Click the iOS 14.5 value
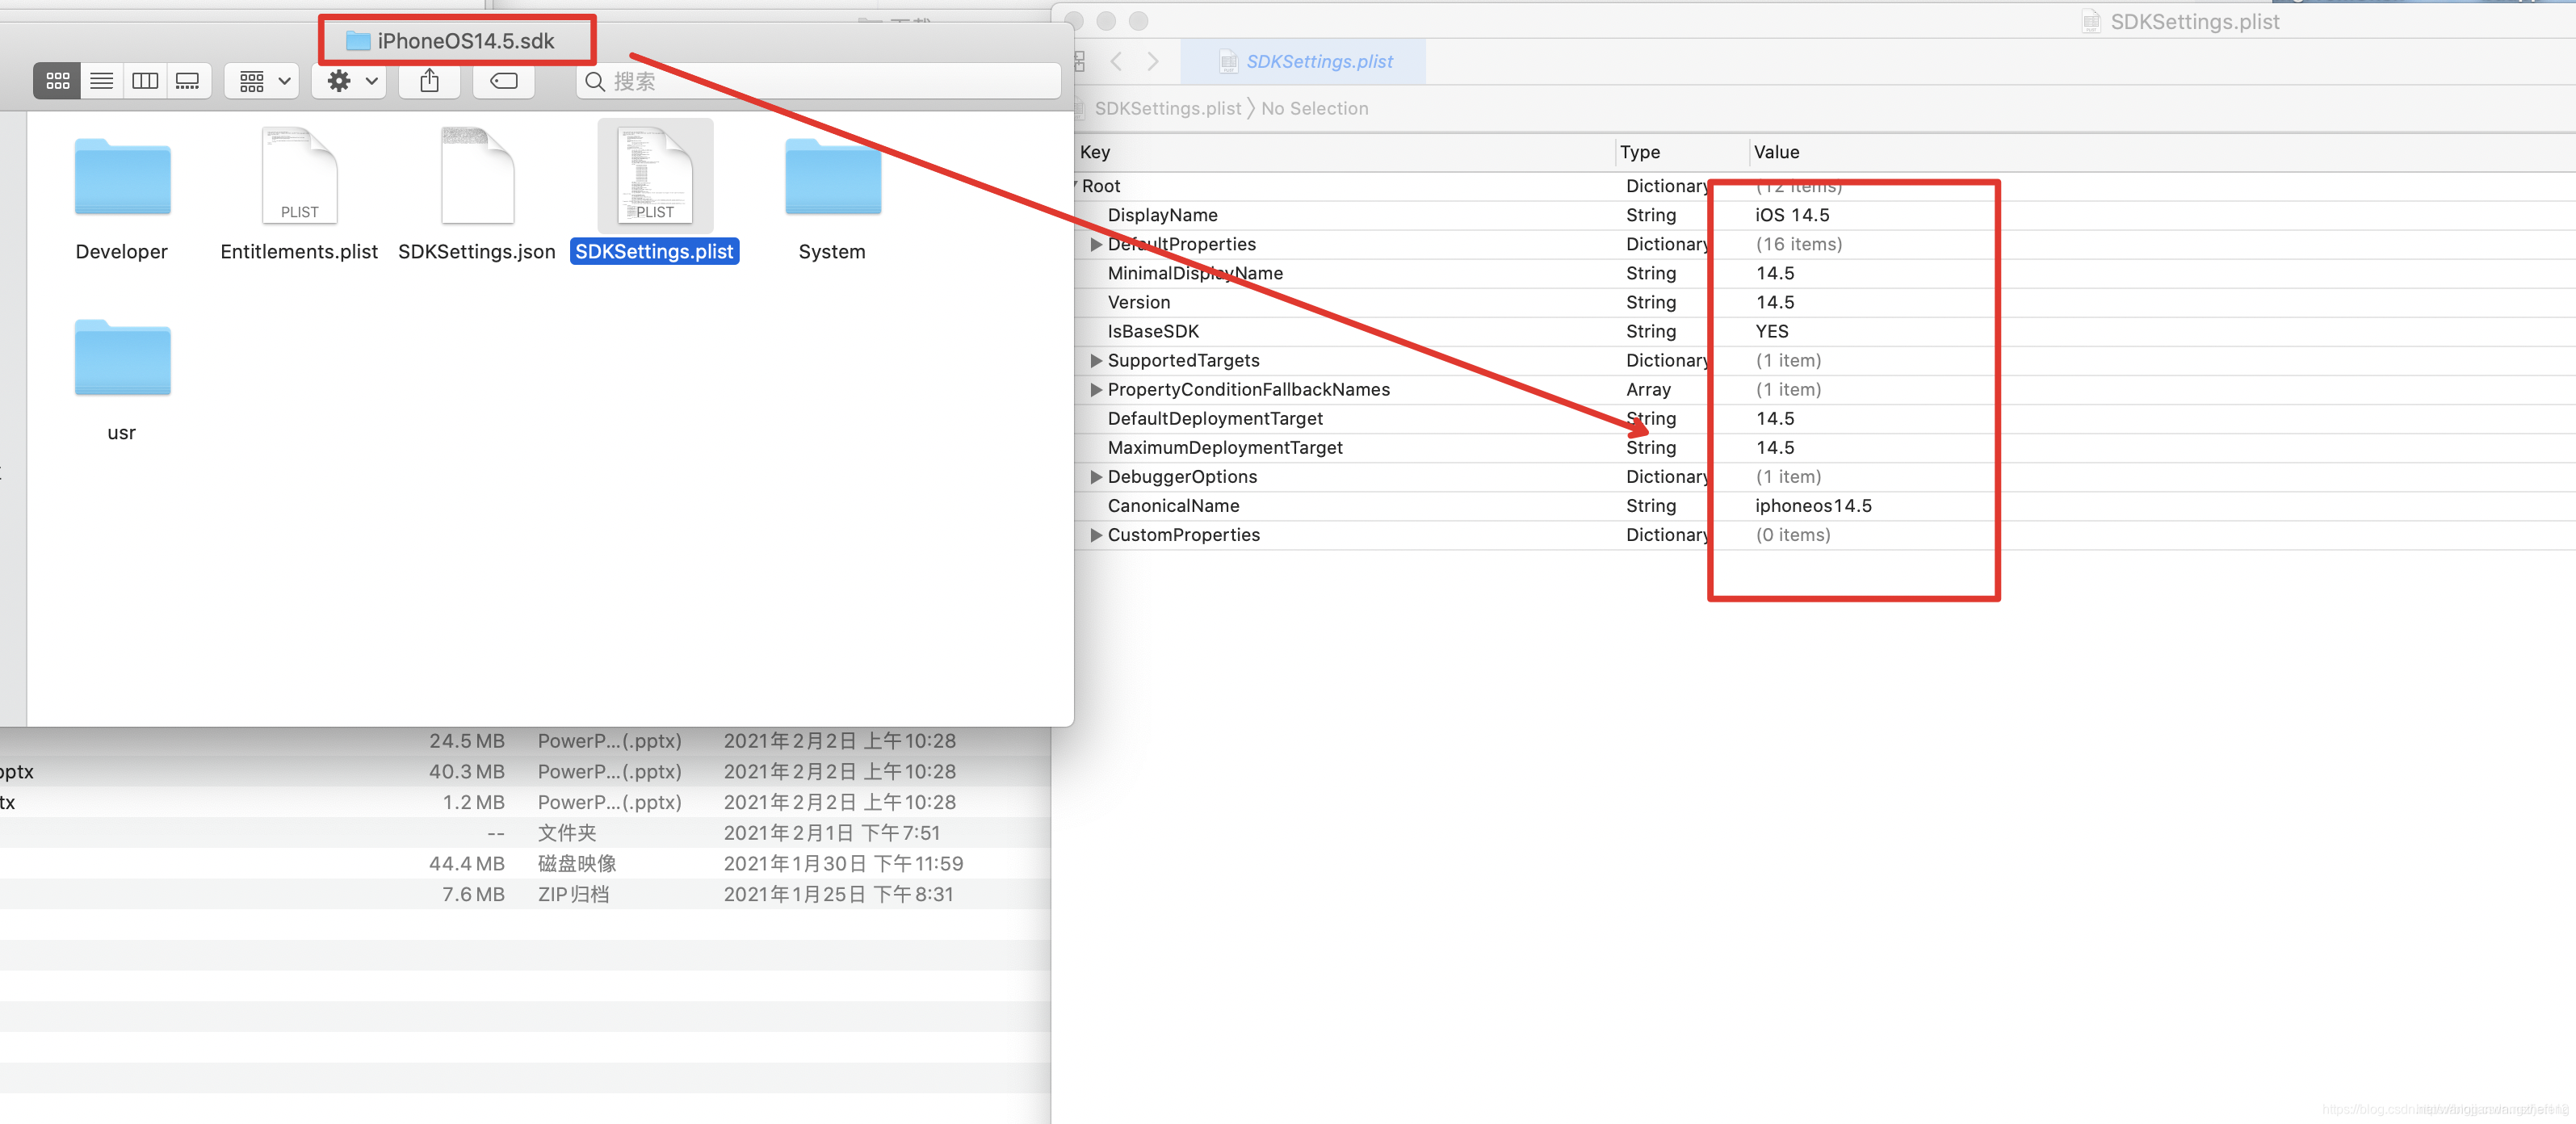Viewport: 2576px width, 1124px height. [1792, 215]
